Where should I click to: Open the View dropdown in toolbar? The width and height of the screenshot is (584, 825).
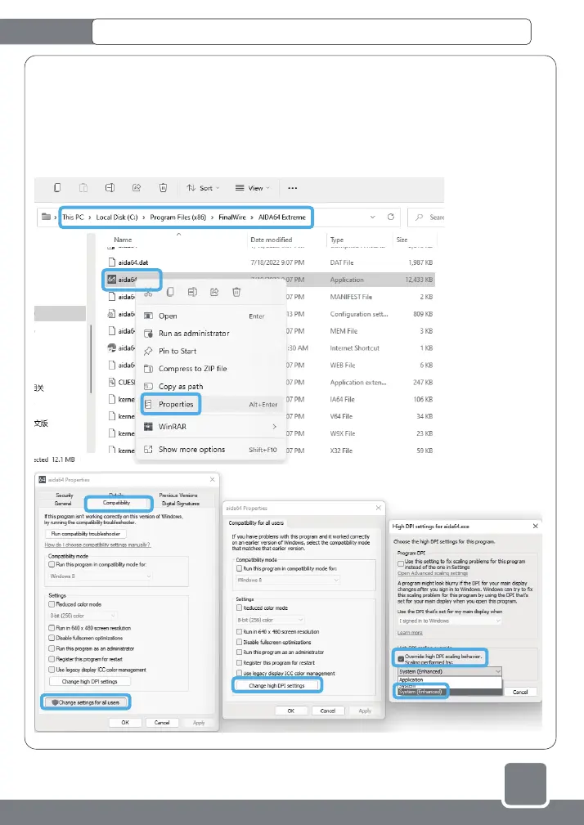tap(253, 188)
